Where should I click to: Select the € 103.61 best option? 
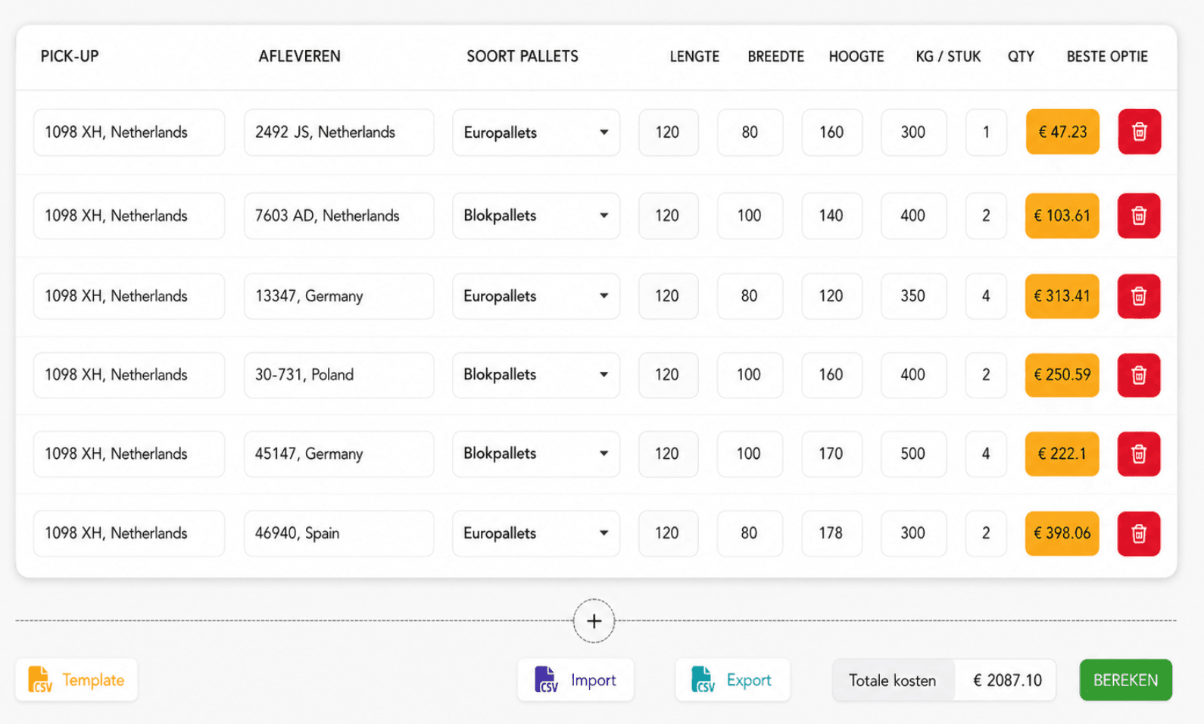(1062, 216)
